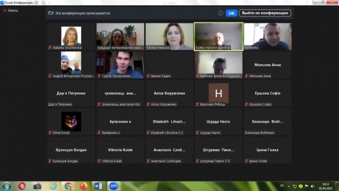This screenshot has width=339, height=191.
Task: Open the camera app on taskbar
Action: [x=37, y=186]
